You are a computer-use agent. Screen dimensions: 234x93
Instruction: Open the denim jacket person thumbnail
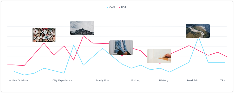tap(121, 48)
